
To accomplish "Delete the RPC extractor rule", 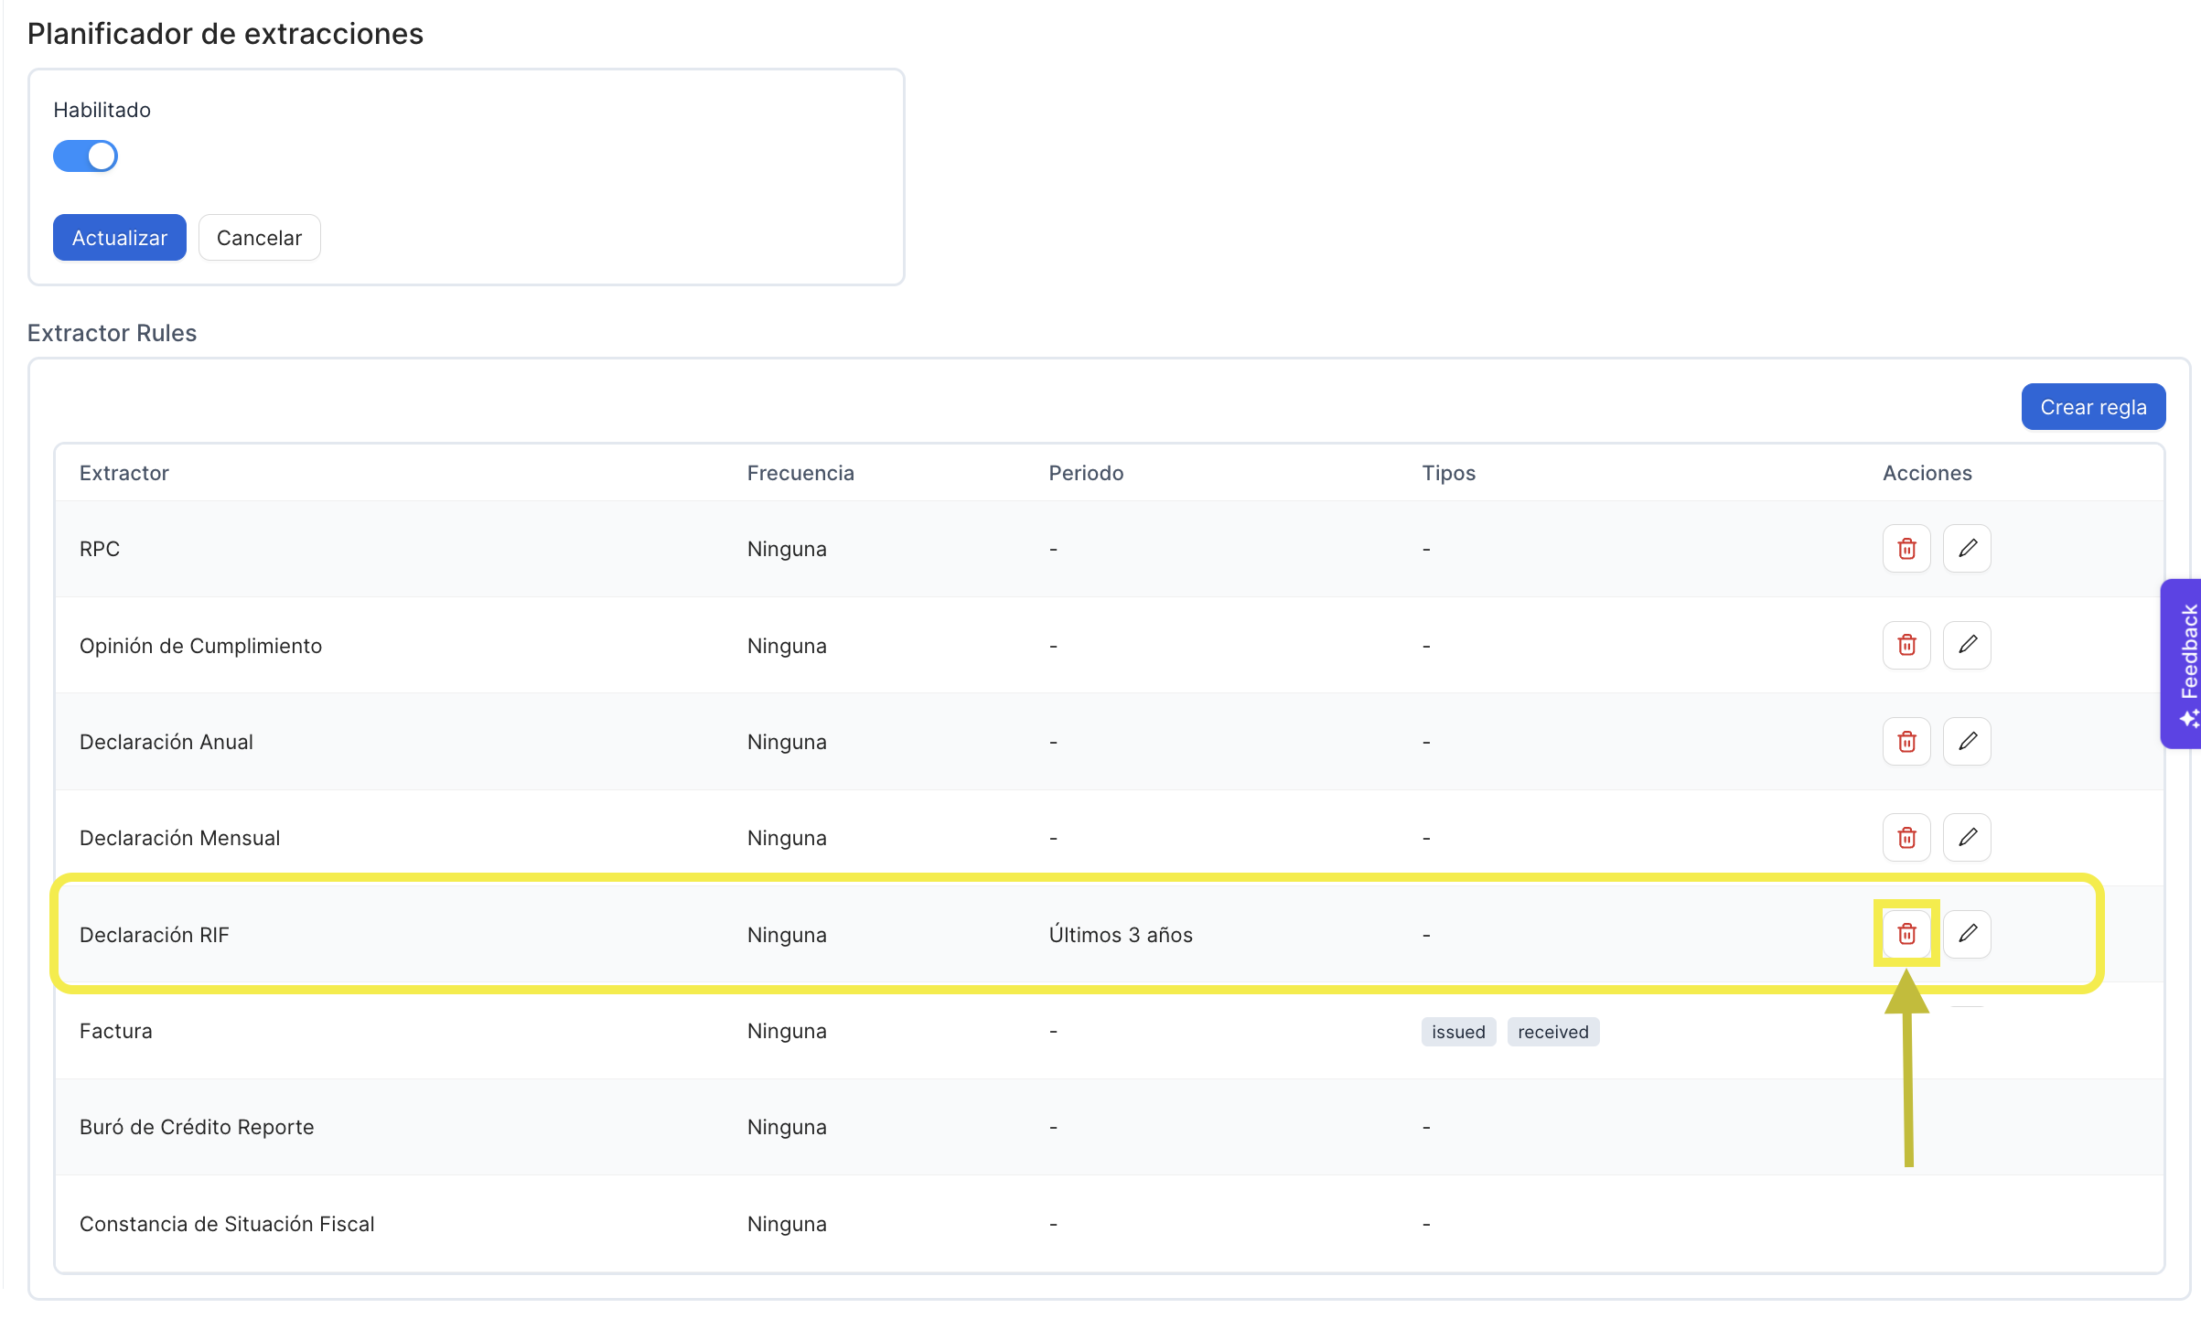I will [1906, 549].
